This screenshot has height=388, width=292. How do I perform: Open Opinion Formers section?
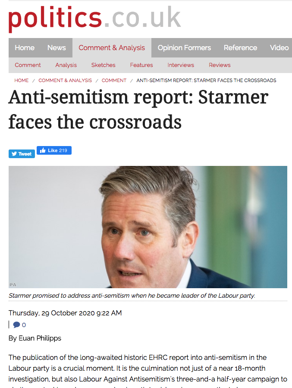pyautogui.click(x=184, y=48)
